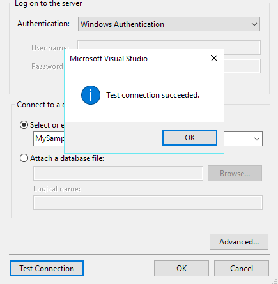
Task: Click the Test connection succeeded message
Action: (x=153, y=95)
